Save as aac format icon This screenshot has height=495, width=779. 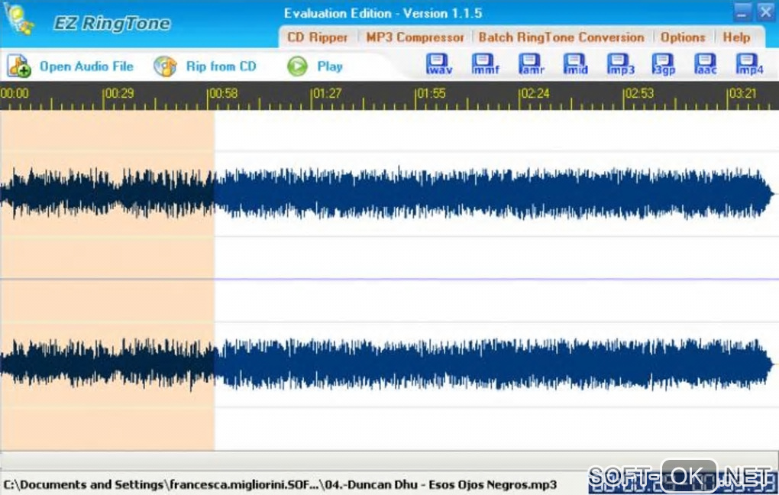[x=706, y=65]
